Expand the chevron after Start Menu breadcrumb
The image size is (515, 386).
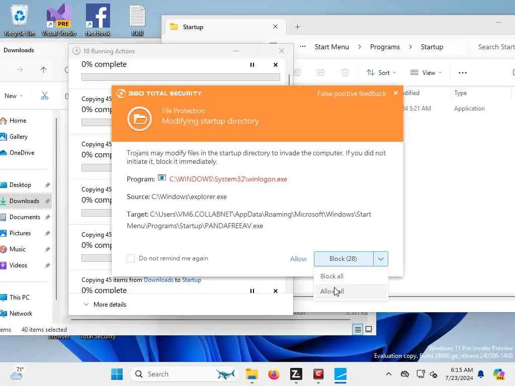pos(360,47)
